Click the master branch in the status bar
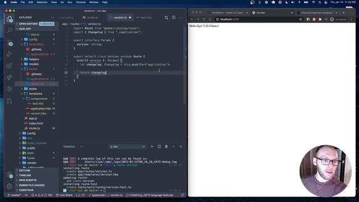 coord(14,195)
